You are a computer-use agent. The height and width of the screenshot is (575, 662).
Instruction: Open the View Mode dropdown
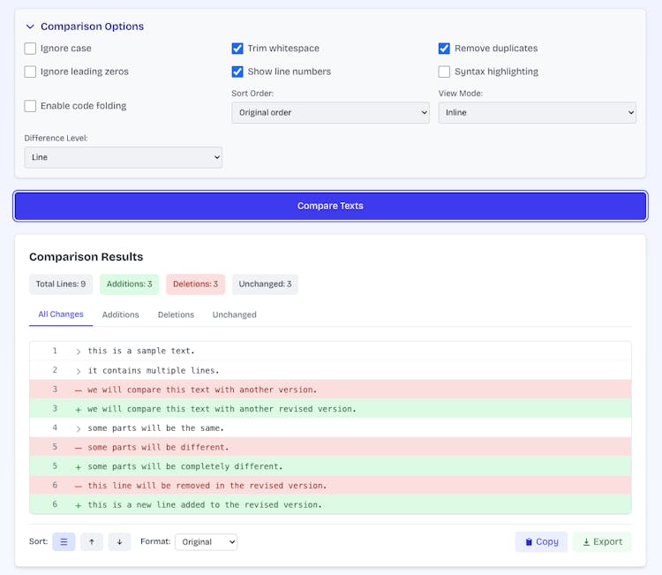537,113
